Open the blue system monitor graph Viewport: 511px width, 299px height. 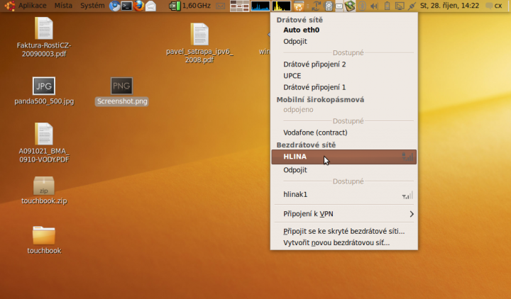pyautogui.click(x=260, y=6)
